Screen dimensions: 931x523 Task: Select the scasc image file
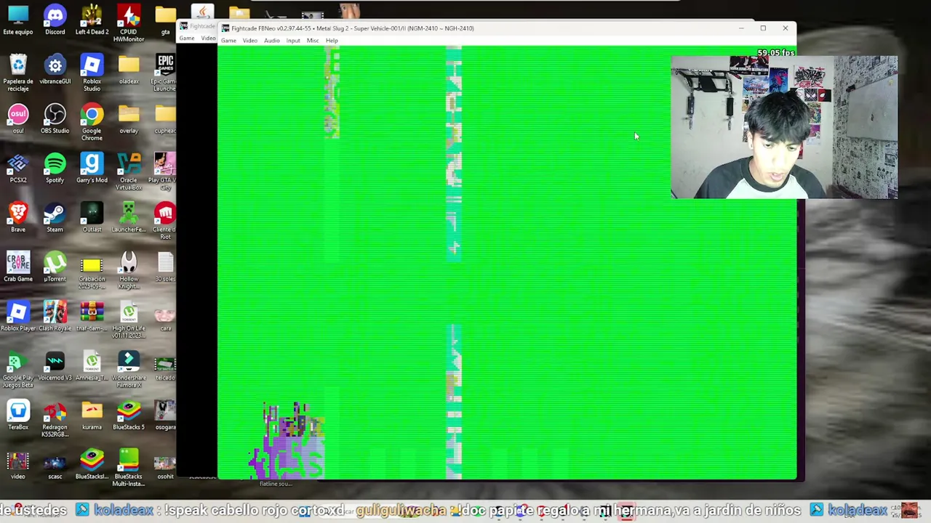point(55,465)
